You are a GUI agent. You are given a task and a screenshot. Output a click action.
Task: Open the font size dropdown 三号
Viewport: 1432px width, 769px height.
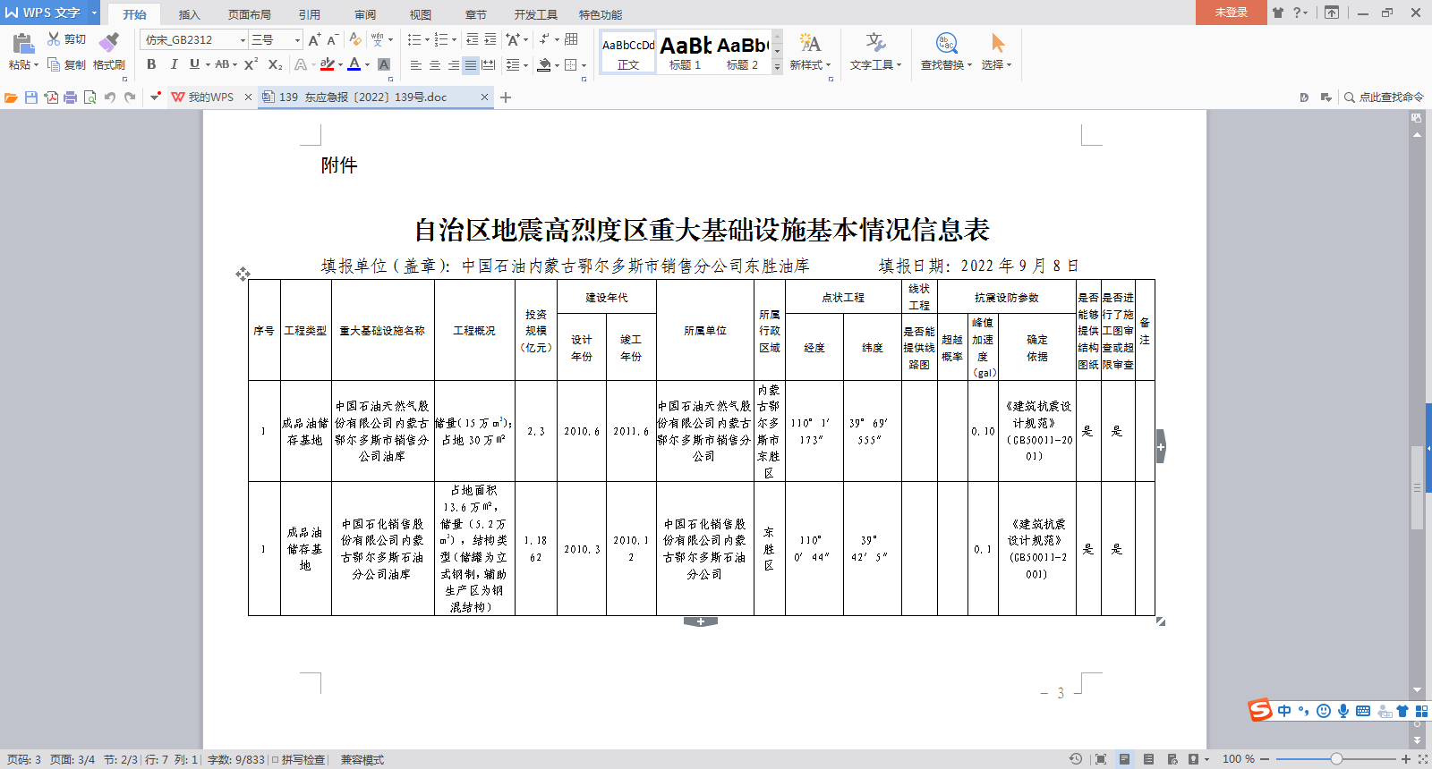tap(298, 40)
